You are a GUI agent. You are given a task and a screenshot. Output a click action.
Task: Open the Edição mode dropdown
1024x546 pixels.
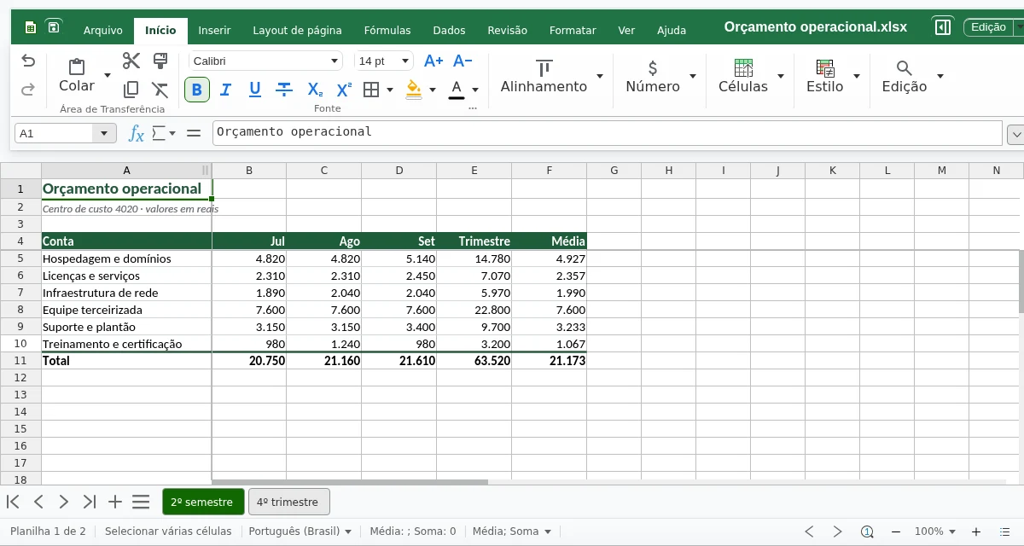coord(993,27)
